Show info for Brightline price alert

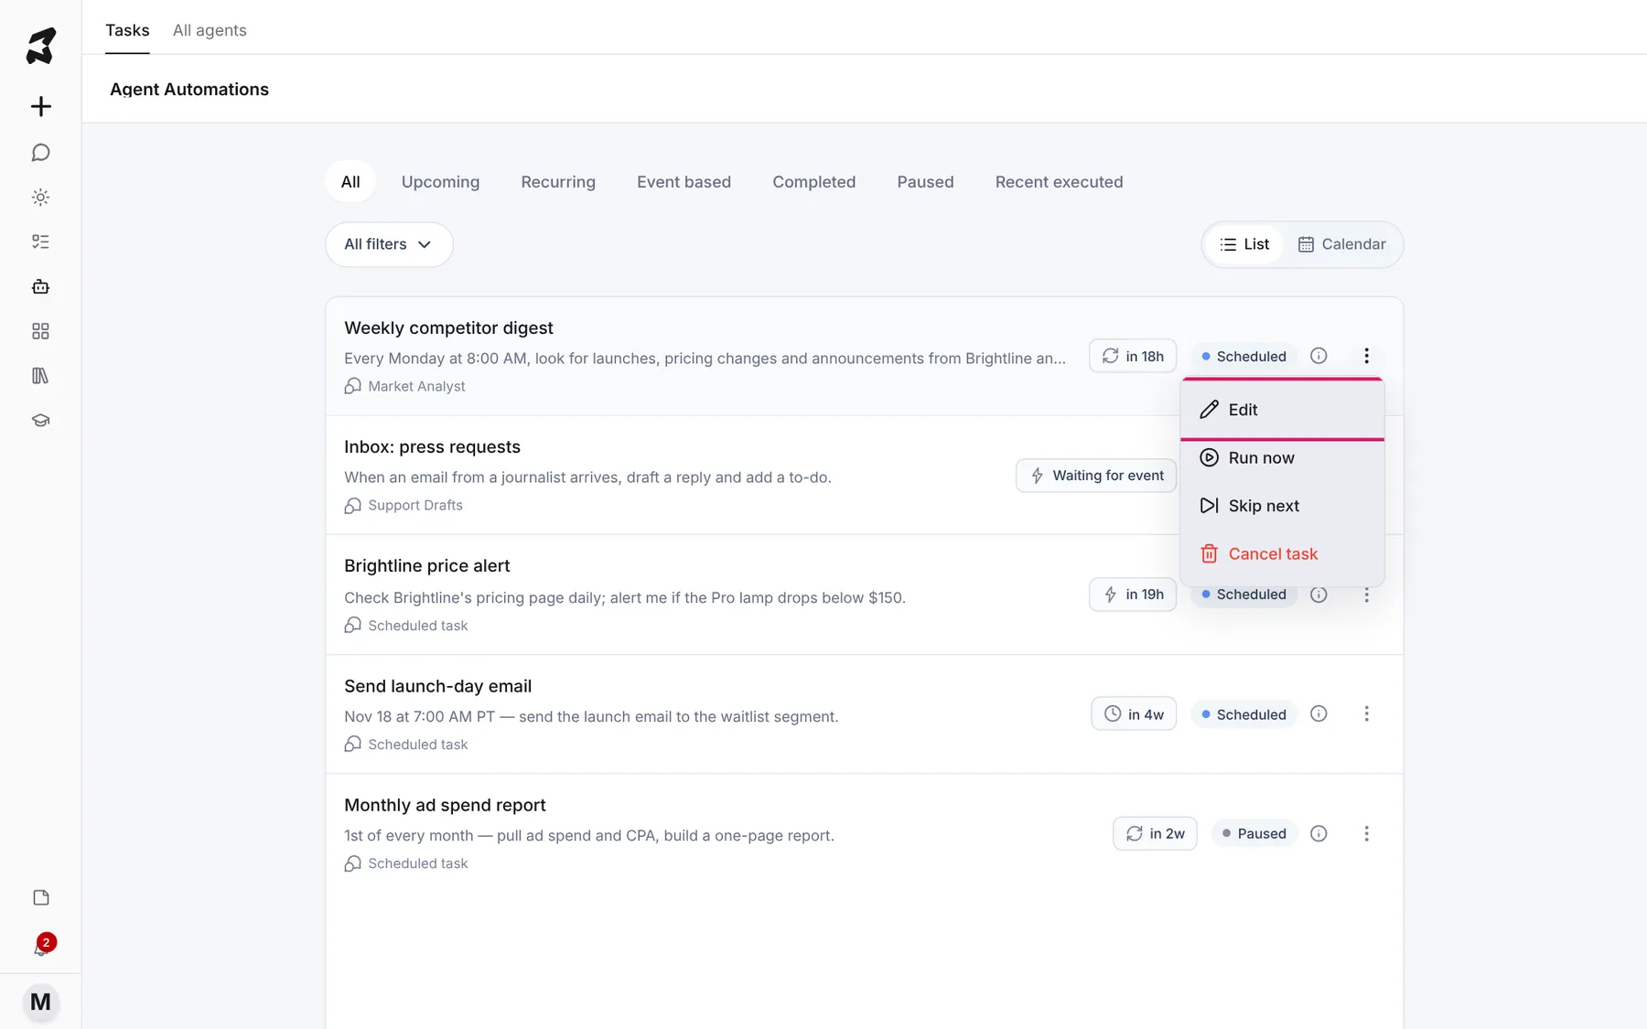tap(1319, 595)
